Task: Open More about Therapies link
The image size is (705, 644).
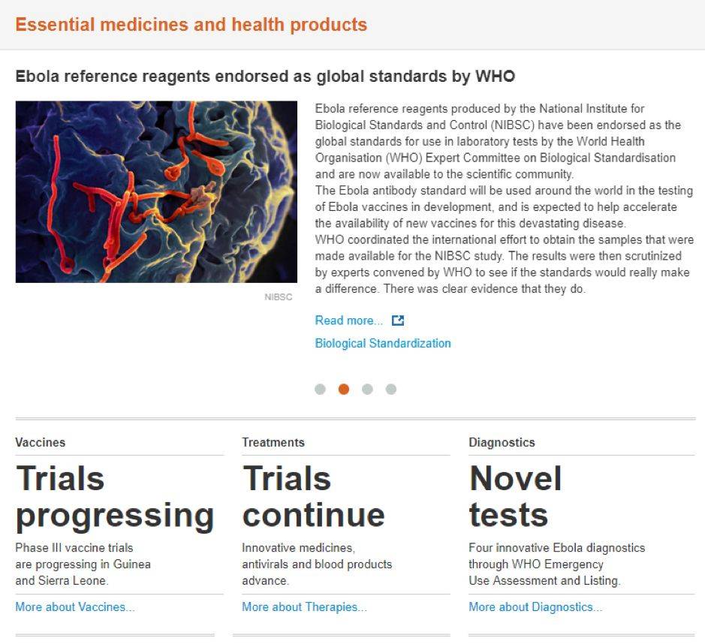Action: pyautogui.click(x=304, y=606)
